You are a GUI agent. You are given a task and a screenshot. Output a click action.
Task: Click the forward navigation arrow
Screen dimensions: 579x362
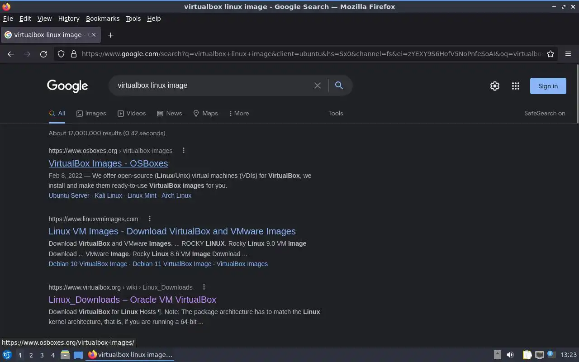27,54
